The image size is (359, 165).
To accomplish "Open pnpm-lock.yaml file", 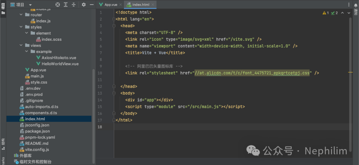I will [x=37, y=137].
